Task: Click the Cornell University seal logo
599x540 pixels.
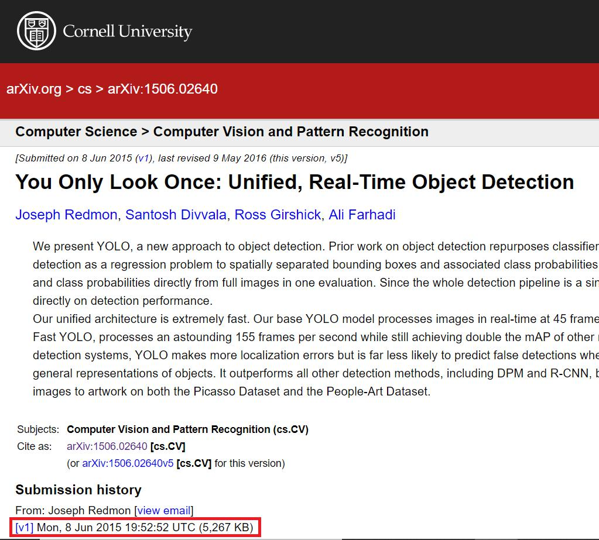Action: click(37, 31)
